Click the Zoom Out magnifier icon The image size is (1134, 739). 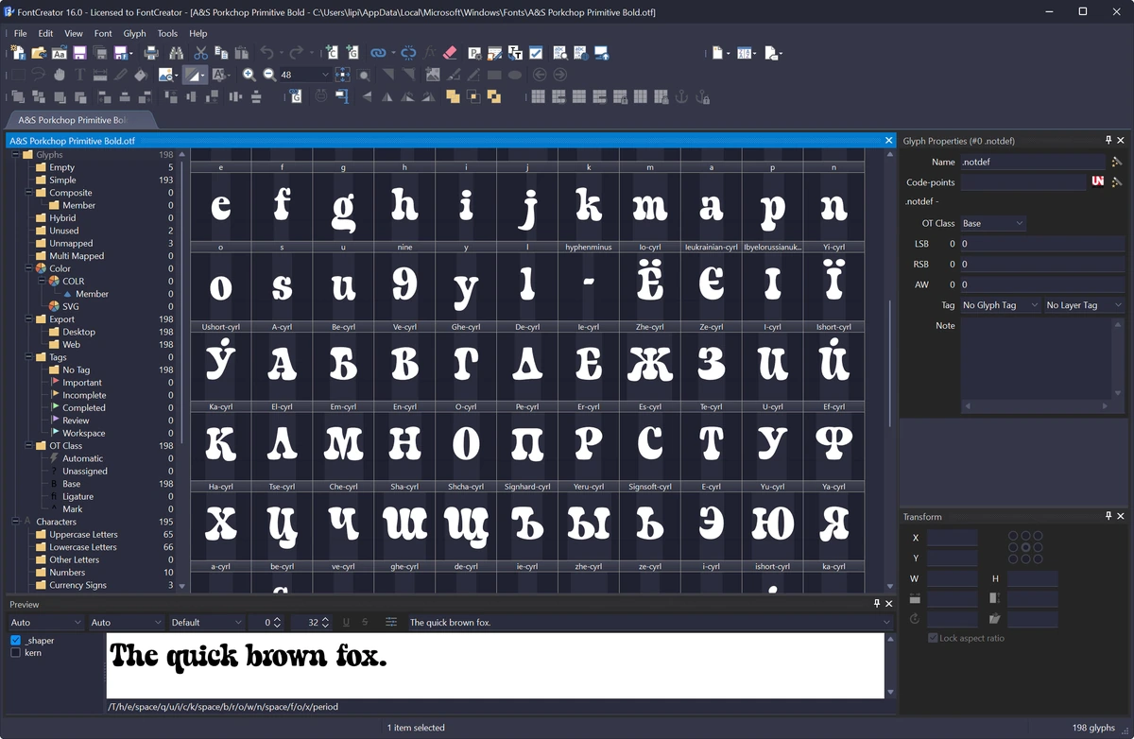click(x=269, y=75)
